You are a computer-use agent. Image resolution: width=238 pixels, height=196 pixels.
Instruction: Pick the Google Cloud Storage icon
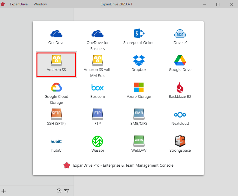(56, 87)
